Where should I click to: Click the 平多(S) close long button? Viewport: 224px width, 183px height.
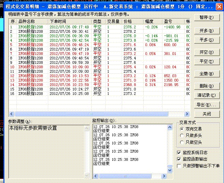pyautogui.click(x=207, y=40)
